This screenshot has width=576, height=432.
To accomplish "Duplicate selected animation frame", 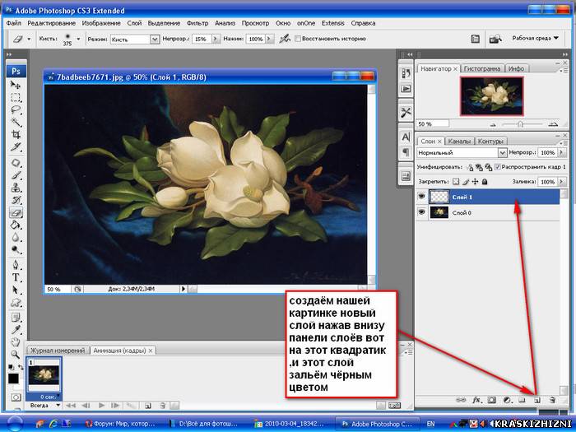I will tap(147, 406).
